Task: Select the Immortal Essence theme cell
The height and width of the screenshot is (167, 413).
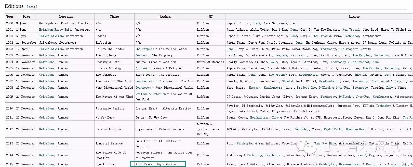Action: [x=114, y=144]
